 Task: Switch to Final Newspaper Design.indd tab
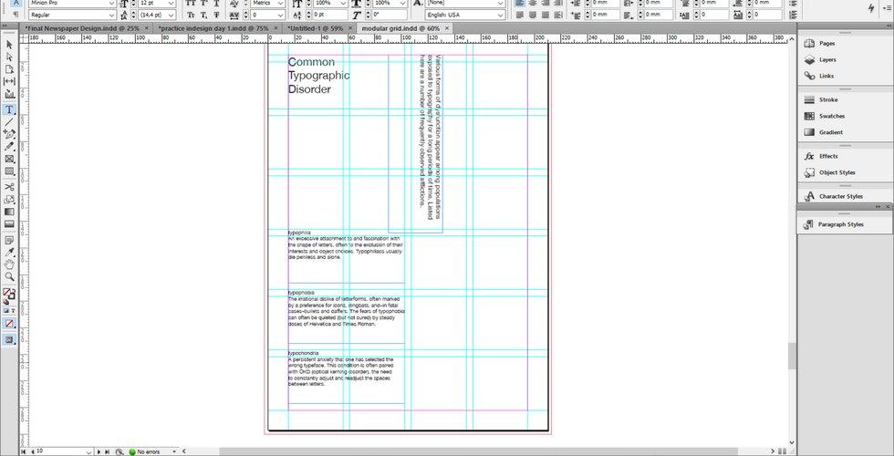point(80,28)
